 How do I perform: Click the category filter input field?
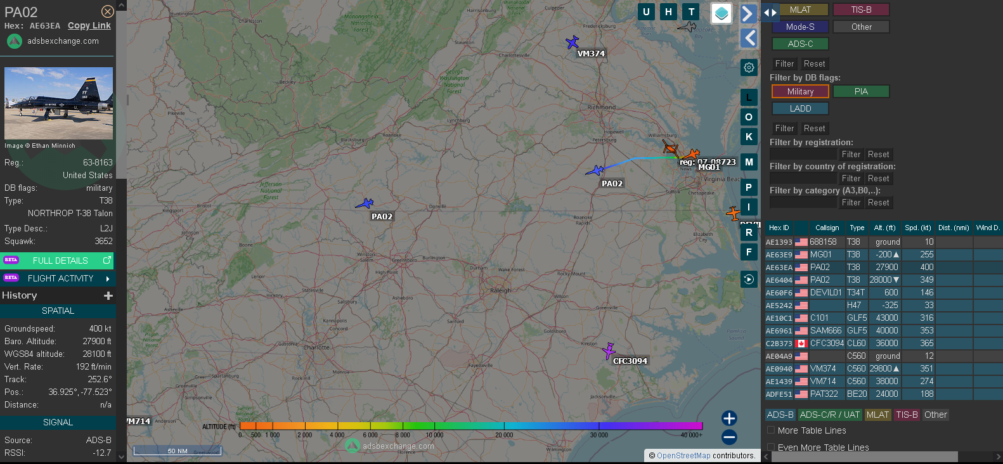803,202
